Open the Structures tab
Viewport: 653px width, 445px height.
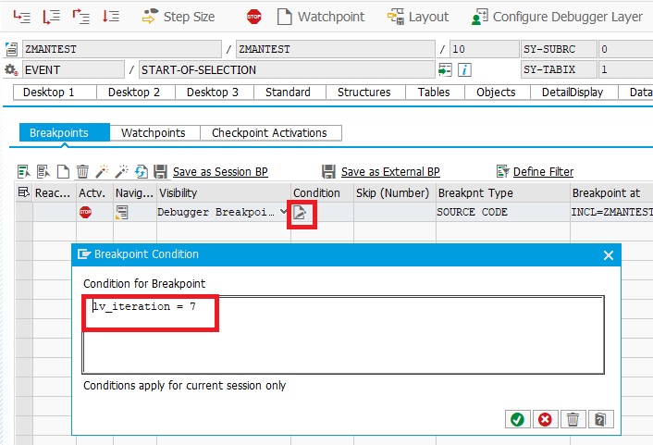[364, 93]
